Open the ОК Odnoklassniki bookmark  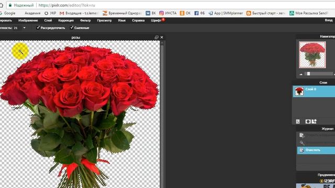tap(185, 13)
